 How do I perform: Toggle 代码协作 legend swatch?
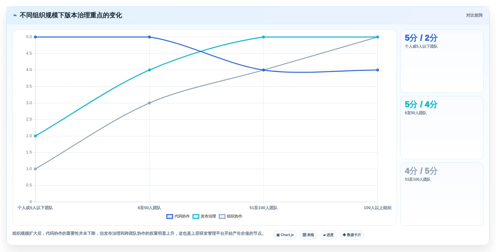(x=170, y=217)
